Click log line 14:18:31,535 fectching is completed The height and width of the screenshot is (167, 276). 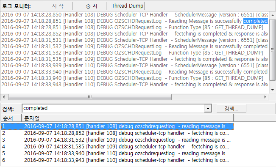click(135, 59)
